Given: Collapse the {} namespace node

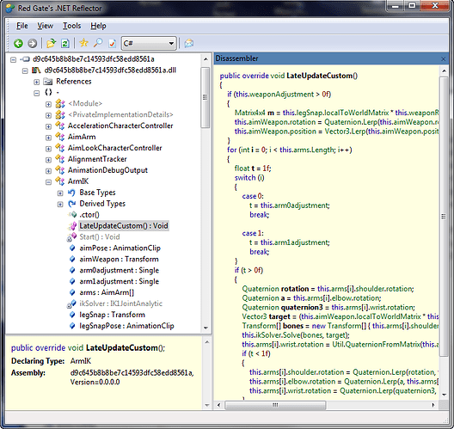Looking at the screenshot, I should [36, 93].
